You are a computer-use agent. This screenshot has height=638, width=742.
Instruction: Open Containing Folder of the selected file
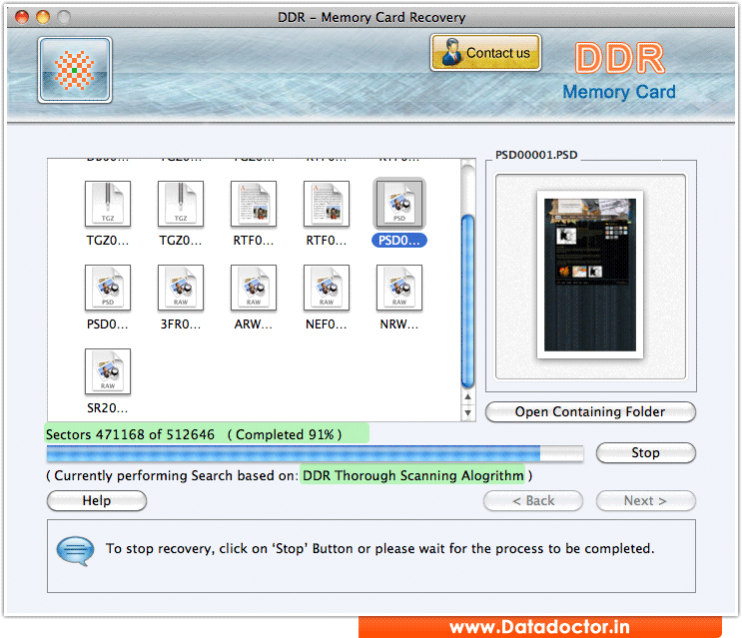tap(590, 411)
